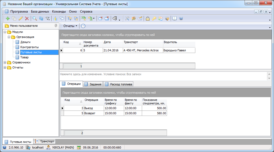Open the book Help manual icon
Image resolution: width=274 pixels, height=152 pixels.
click(x=174, y=18)
